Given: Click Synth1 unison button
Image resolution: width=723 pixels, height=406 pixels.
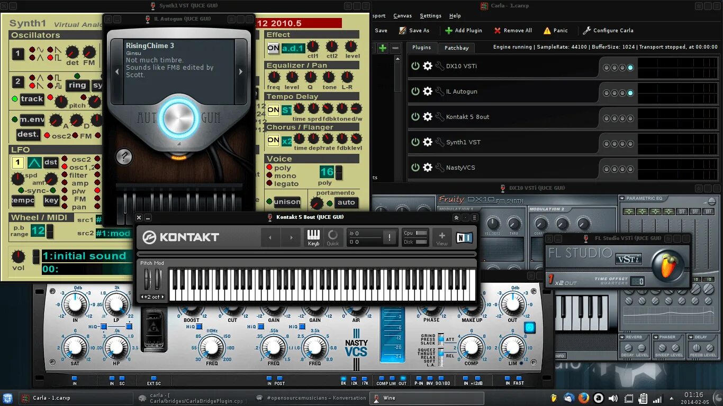Looking at the screenshot, I should click(286, 201).
